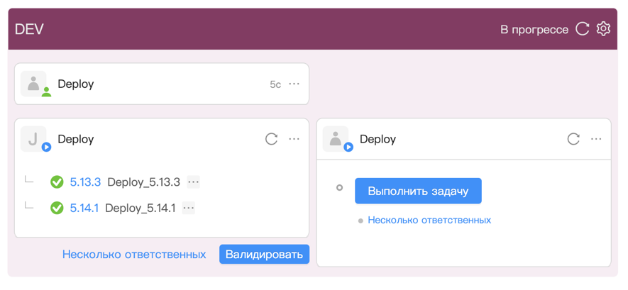Image resolution: width=628 pixels, height=290 pixels.
Task: Click avatar on right Deploy card
Action: (x=336, y=139)
